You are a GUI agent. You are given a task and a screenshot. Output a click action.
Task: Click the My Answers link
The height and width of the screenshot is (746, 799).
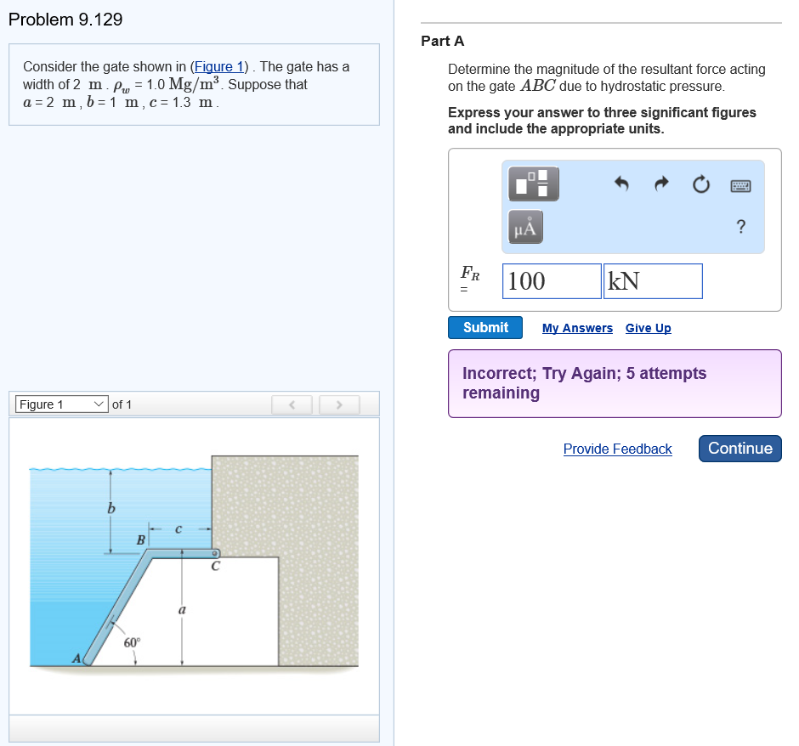pos(577,327)
